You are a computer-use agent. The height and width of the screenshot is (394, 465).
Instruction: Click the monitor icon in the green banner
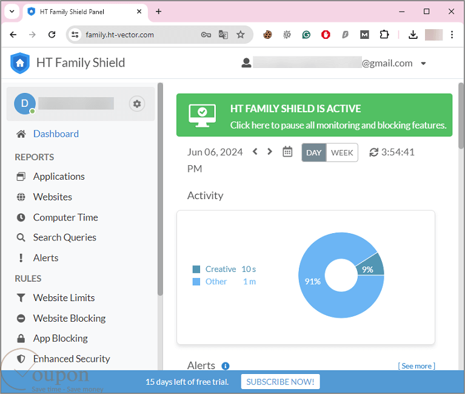(x=202, y=115)
